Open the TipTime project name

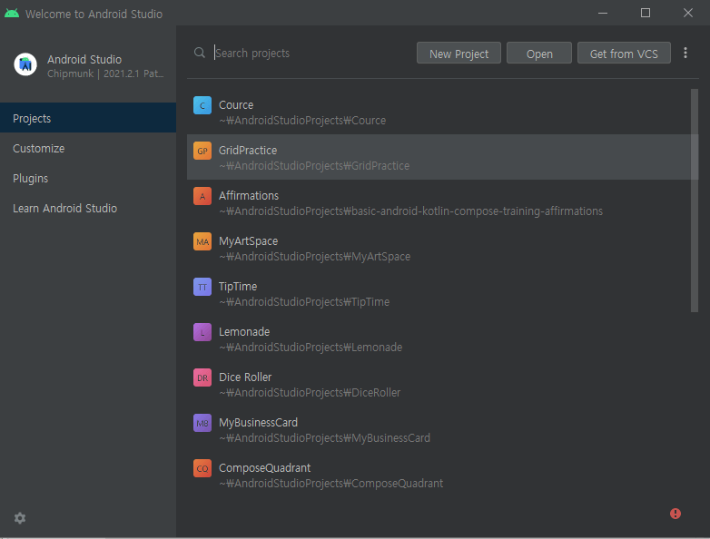(238, 287)
